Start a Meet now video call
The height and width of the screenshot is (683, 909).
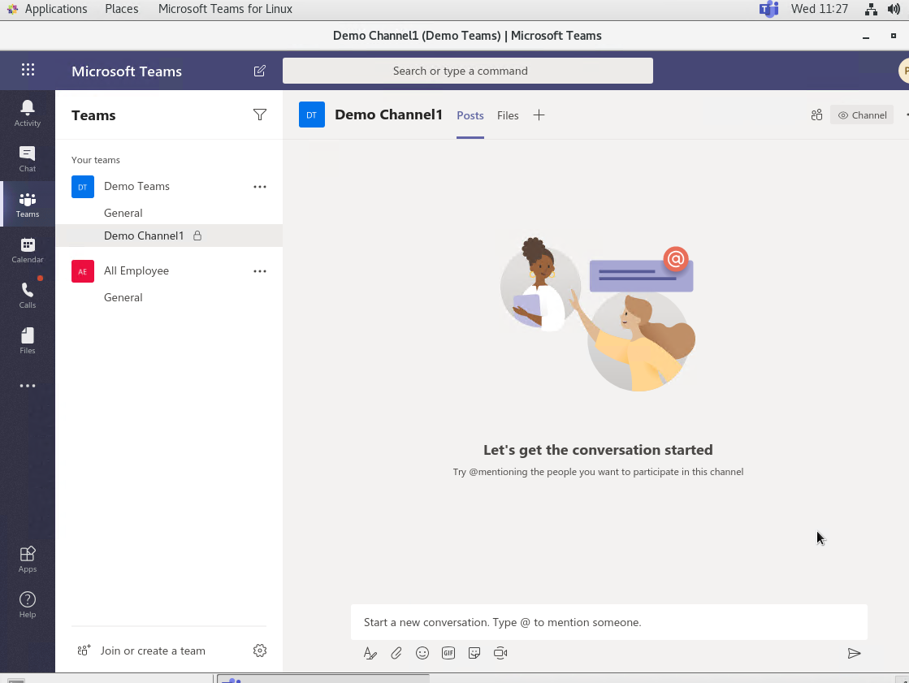[500, 654]
